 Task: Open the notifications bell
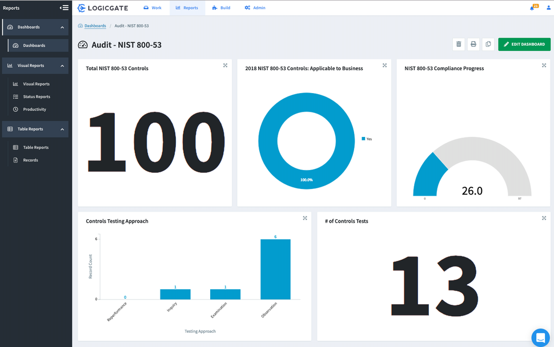pos(533,8)
